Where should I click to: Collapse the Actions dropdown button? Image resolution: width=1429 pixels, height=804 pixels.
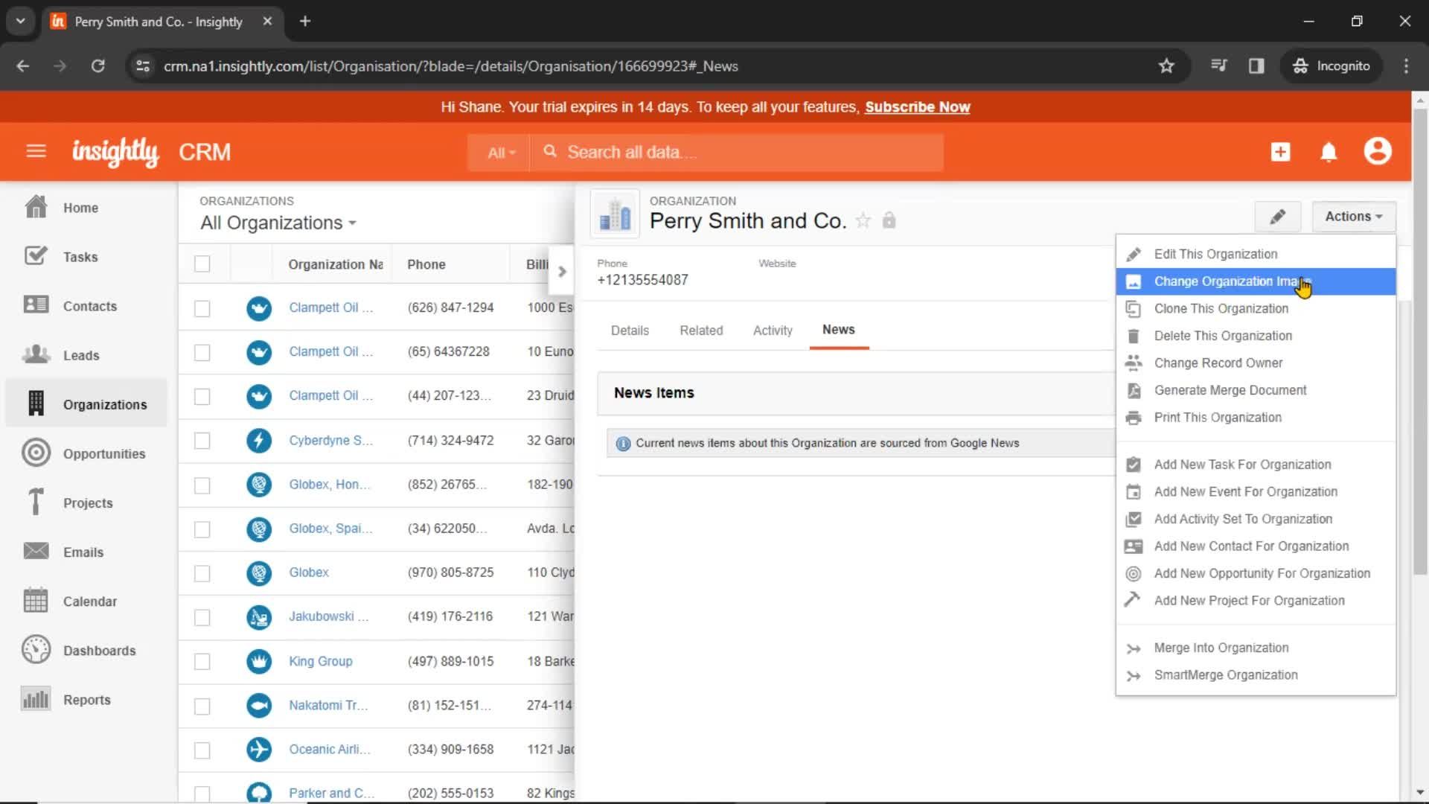point(1353,217)
